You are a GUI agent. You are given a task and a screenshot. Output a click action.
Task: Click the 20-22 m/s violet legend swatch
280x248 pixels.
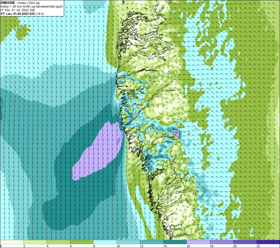click(x=245, y=242)
